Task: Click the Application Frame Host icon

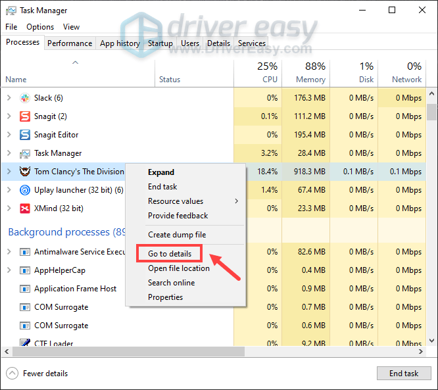Action: tap(25, 289)
